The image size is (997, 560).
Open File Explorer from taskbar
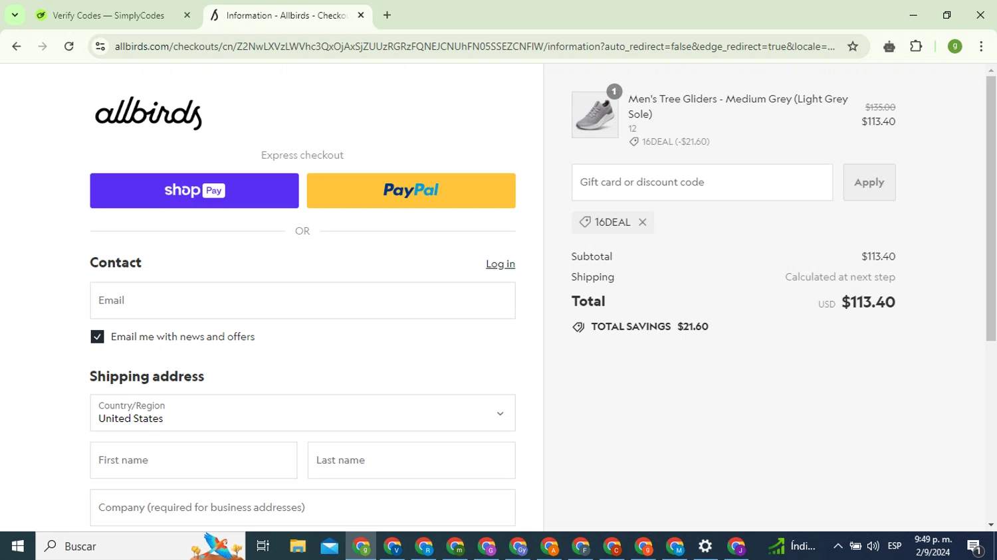[x=298, y=546]
